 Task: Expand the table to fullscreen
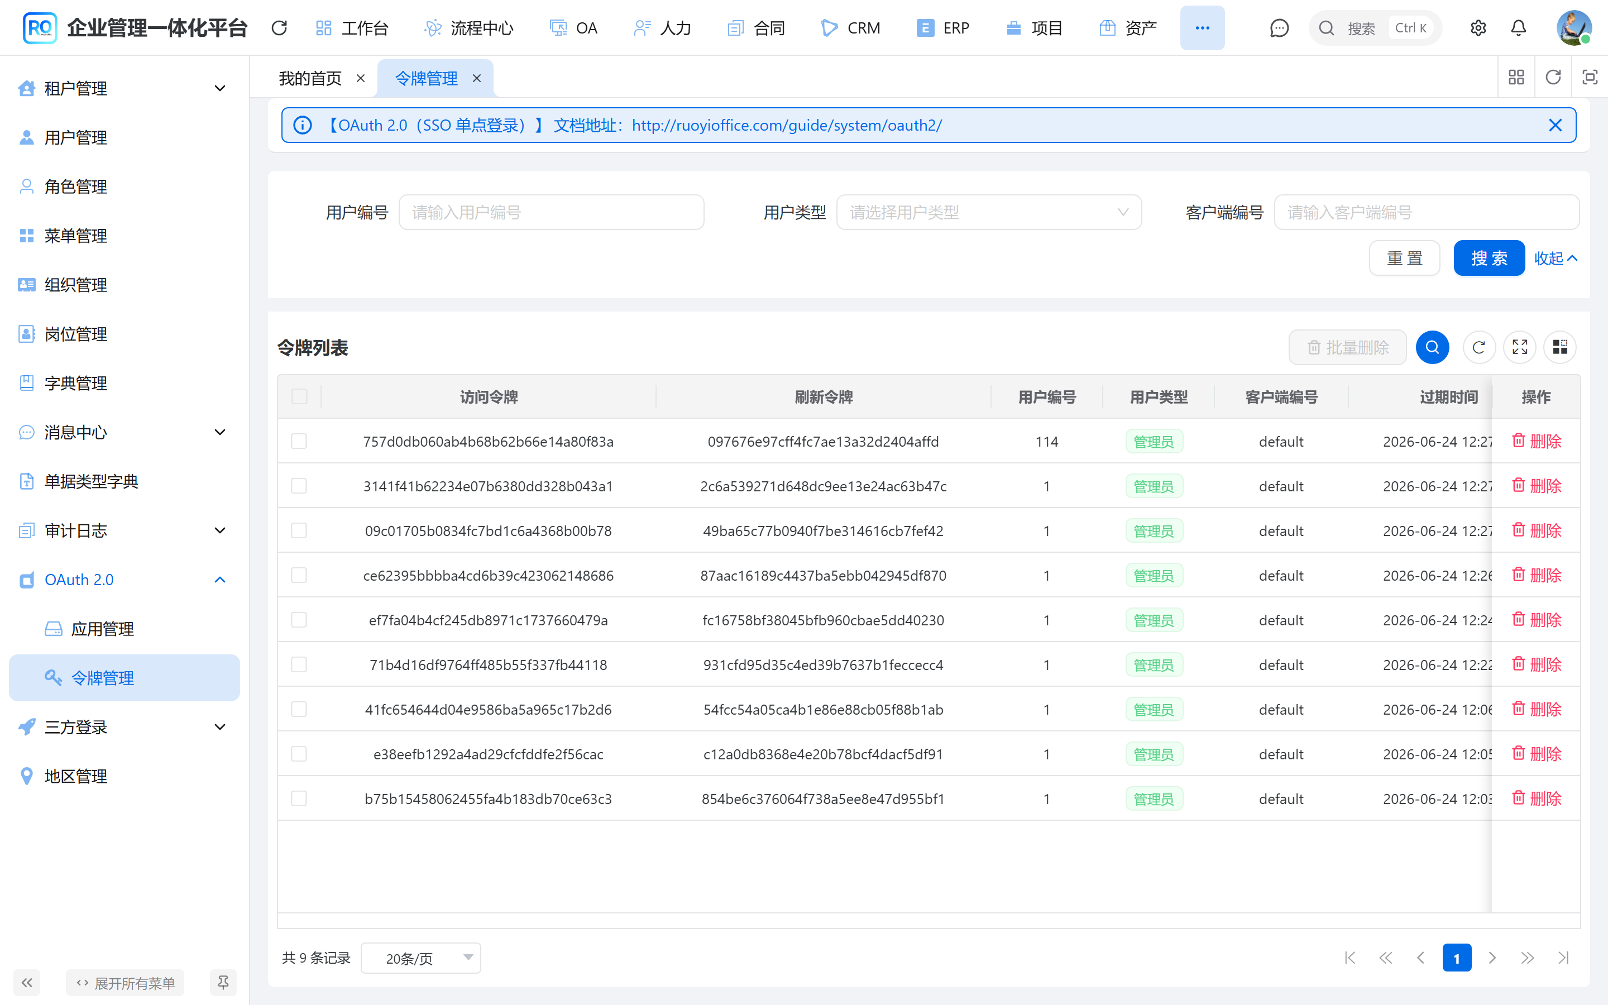[x=1520, y=347]
